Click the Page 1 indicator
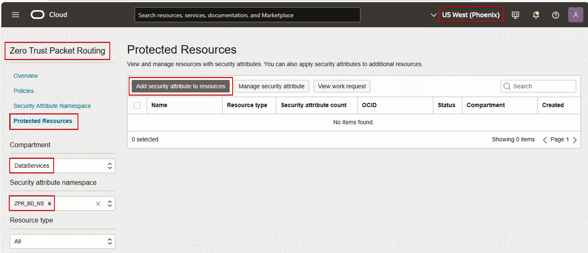This screenshot has height=253, width=588. point(560,140)
